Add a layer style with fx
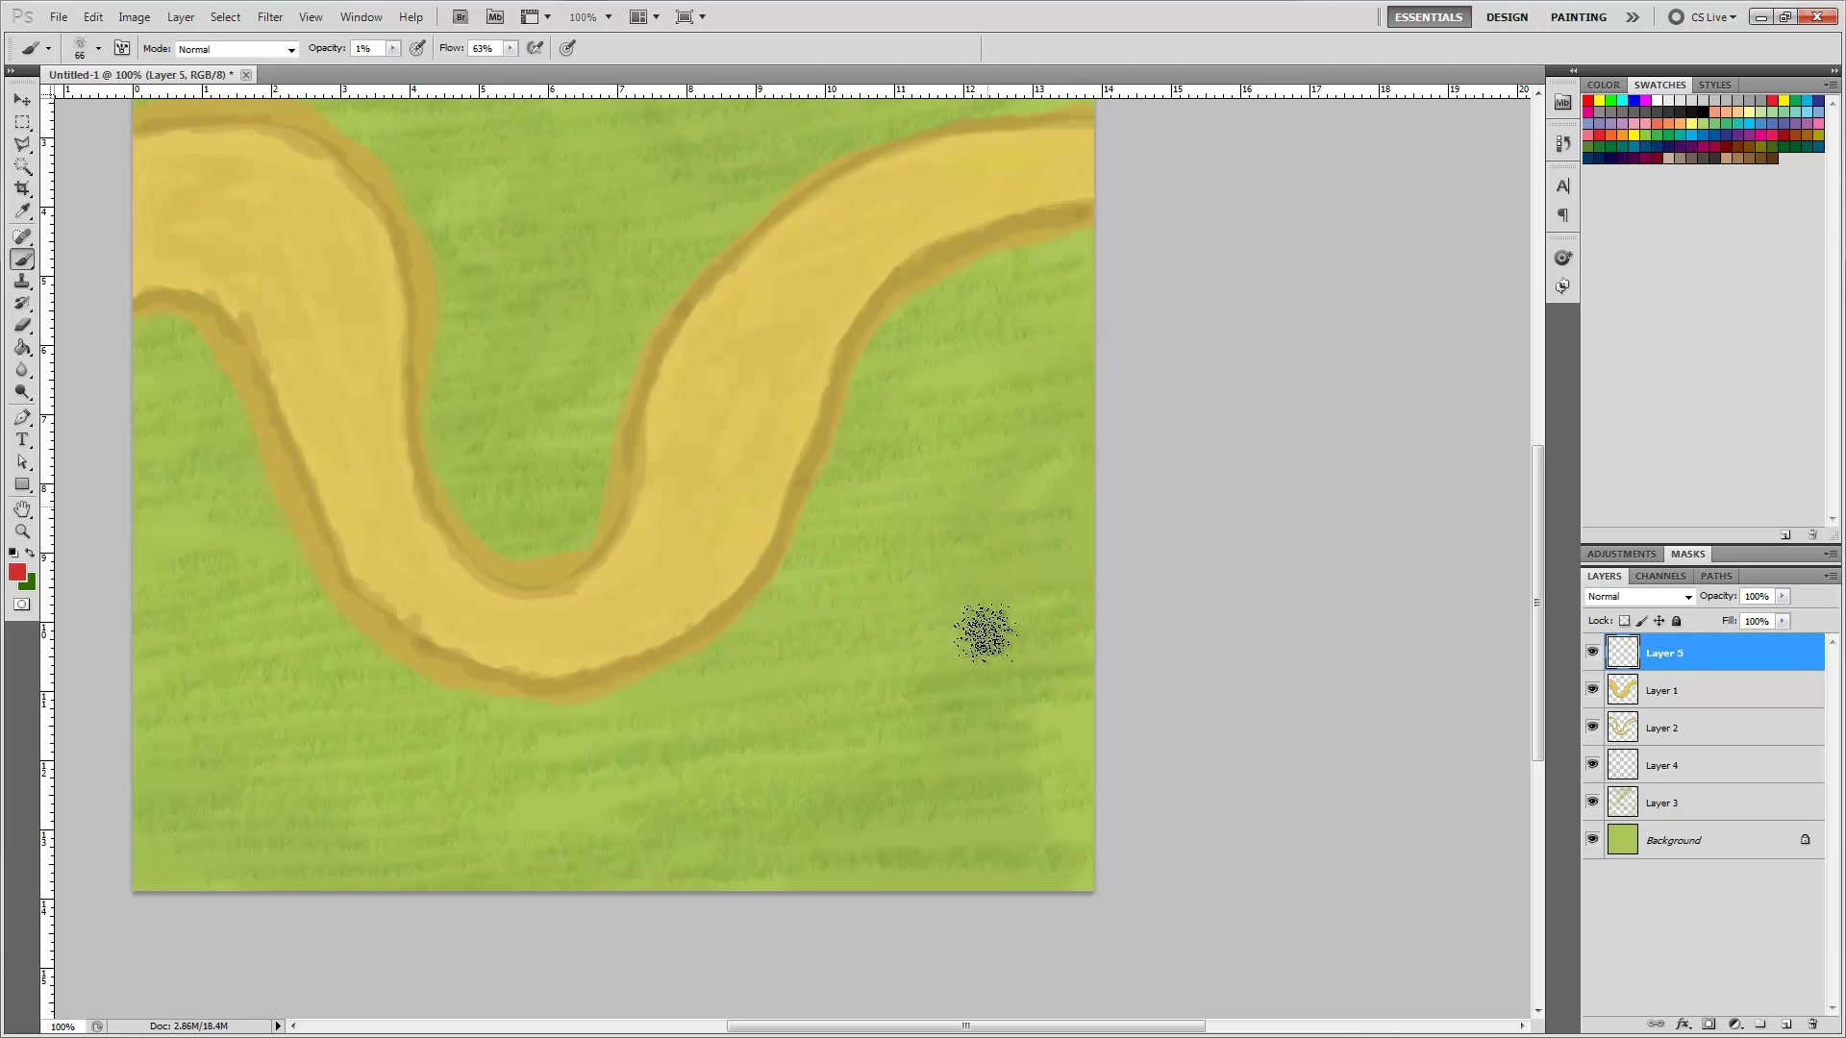Viewport: 1846px width, 1038px height. [1683, 1025]
